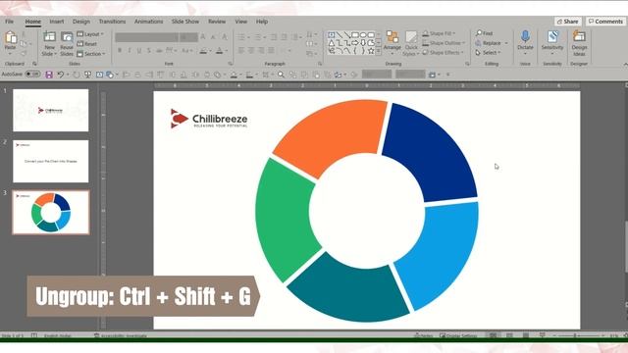Click the New Slide icon
The height and width of the screenshot is (353, 628).
tap(49, 37)
